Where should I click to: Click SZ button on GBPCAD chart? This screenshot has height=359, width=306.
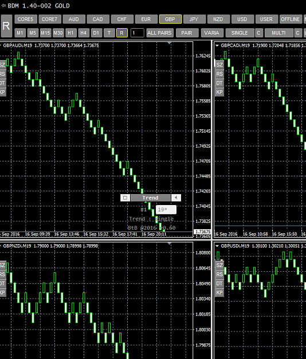pos(219,65)
